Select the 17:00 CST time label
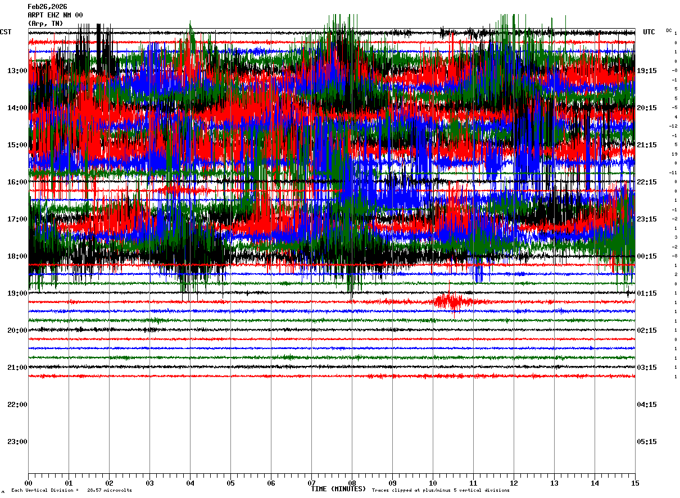The height and width of the screenshot is (498, 680). pyautogui.click(x=17, y=219)
